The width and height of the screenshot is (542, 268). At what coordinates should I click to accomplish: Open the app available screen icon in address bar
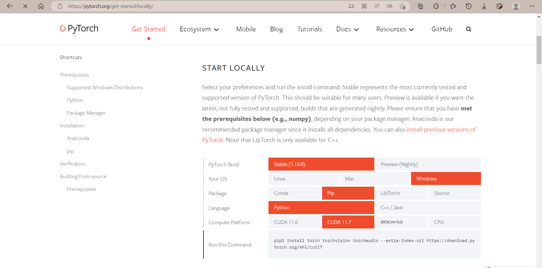click(351, 6)
